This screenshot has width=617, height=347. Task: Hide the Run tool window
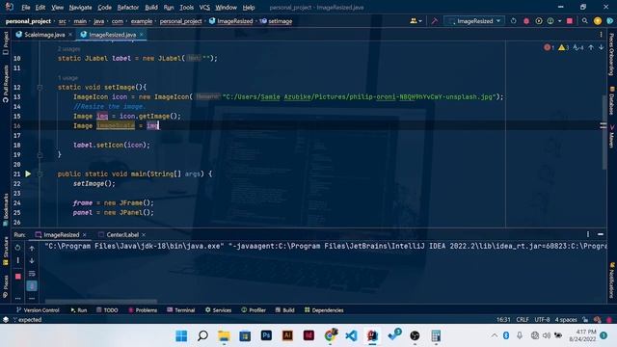601,234
